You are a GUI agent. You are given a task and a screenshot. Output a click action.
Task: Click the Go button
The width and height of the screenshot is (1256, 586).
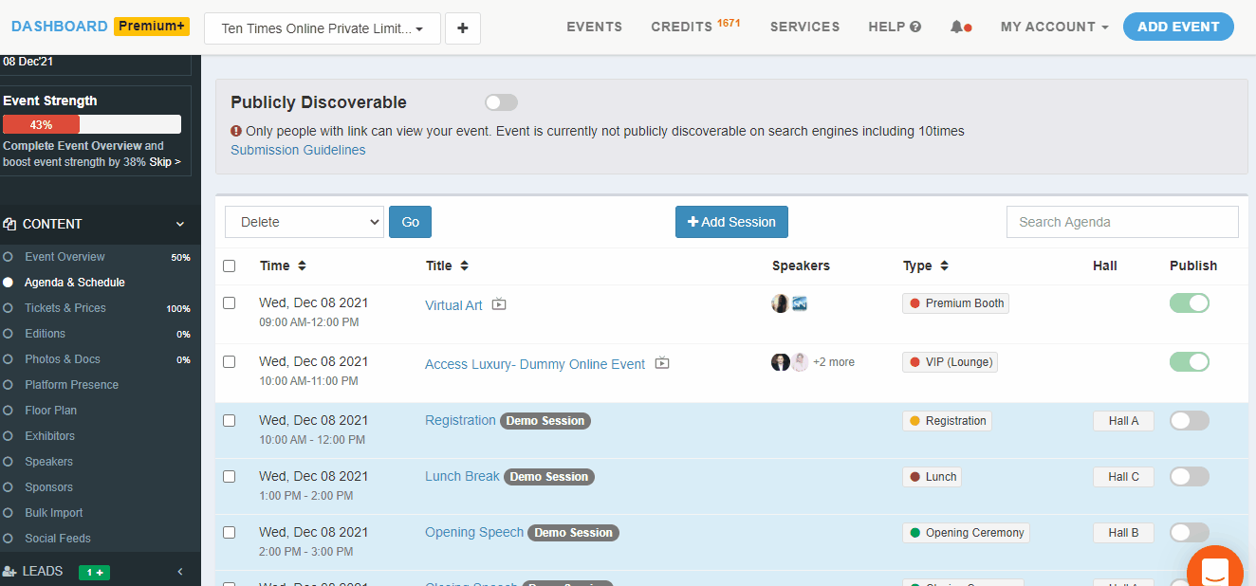coord(410,222)
